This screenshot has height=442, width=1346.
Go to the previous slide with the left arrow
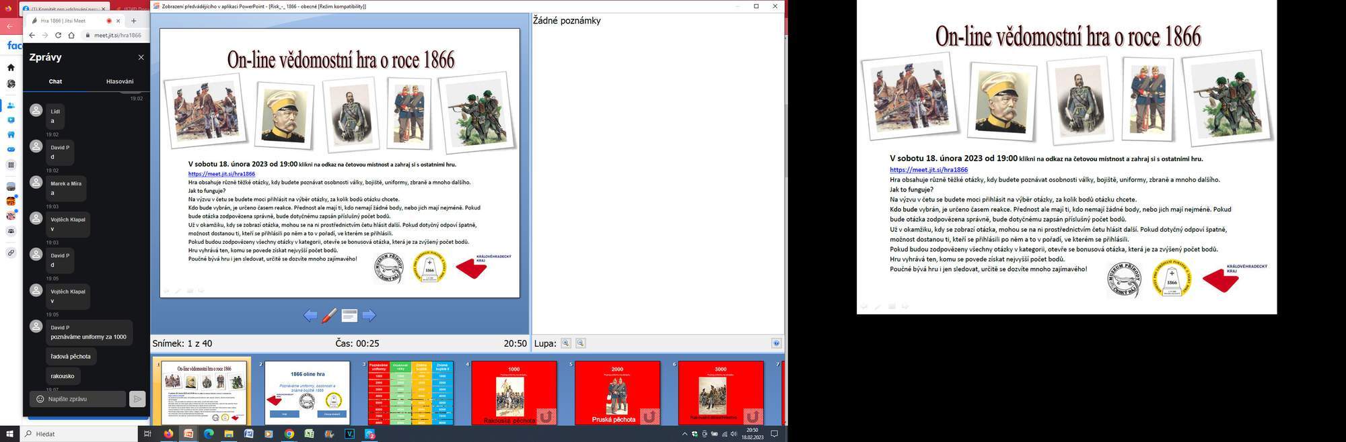tap(310, 316)
